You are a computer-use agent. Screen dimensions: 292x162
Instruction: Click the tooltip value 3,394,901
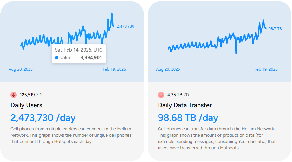pos(91,58)
